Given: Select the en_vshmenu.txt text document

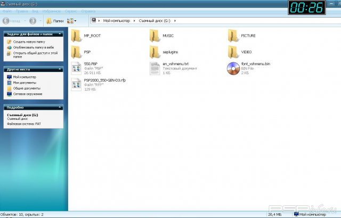Looking at the screenshot, I should tap(156, 68).
